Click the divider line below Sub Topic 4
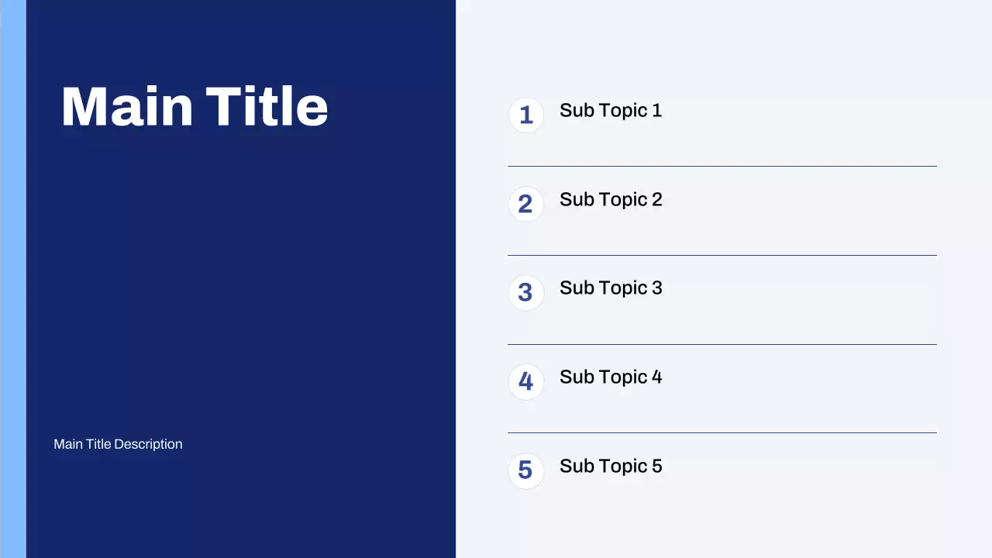Image resolution: width=992 pixels, height=558 pixels. (x=722, y=432)
